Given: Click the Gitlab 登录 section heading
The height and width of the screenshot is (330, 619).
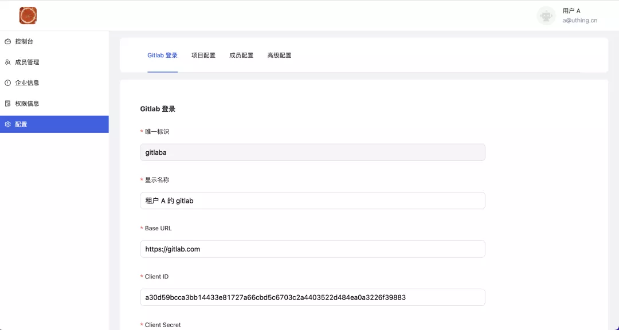Looking at the screenshot, I should [x=158, y=109].
